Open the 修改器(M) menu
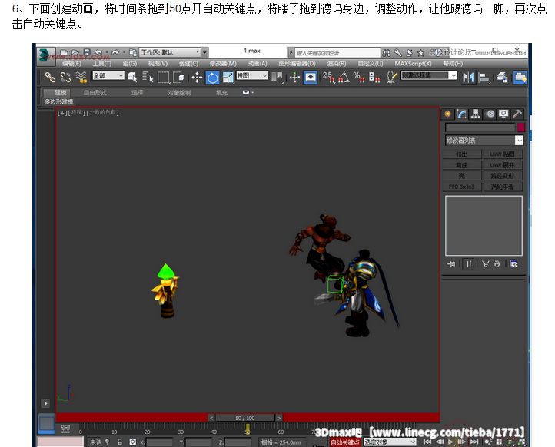 (223, 64)
